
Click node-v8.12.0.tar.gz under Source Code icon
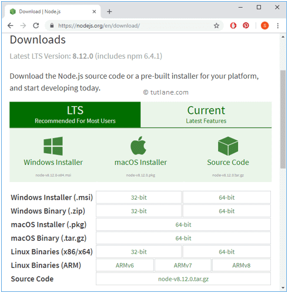(x=228, y=175)
